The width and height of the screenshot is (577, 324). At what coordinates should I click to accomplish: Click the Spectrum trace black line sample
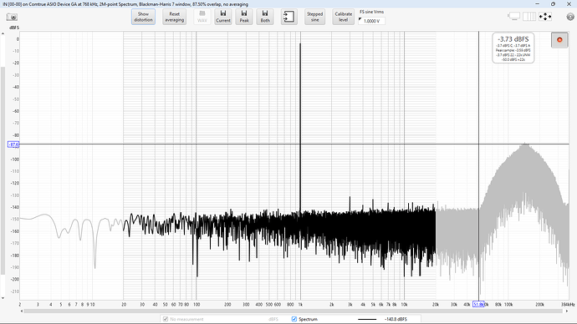(x=367, y=319)
